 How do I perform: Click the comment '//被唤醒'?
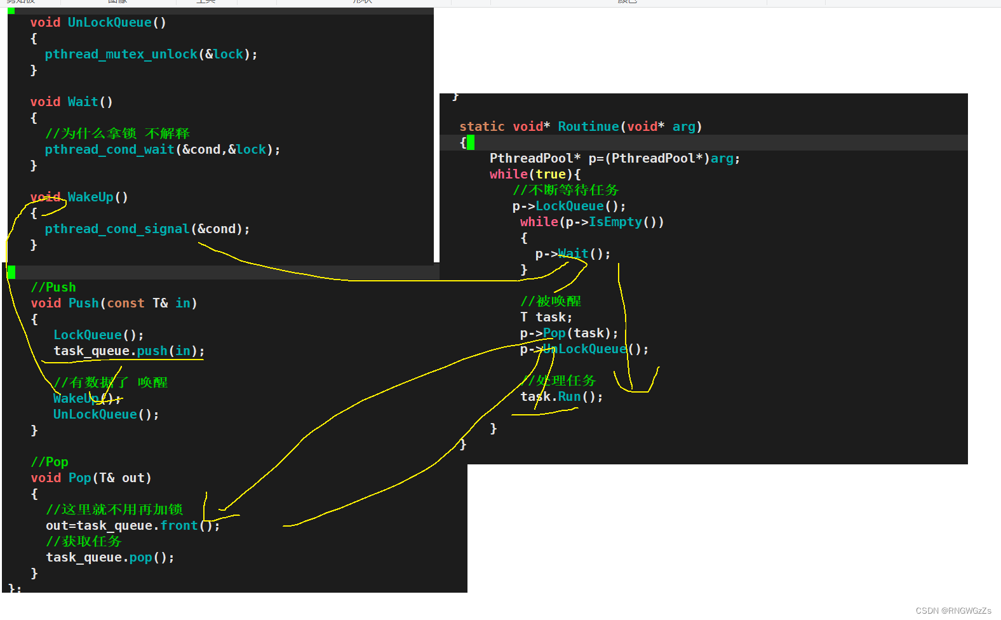tap(551, 301)
